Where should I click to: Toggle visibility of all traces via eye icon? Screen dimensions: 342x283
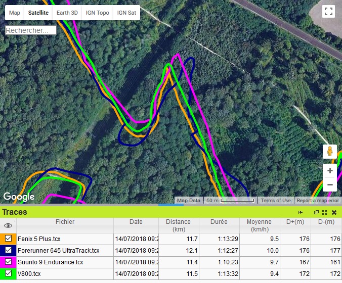pyautogui.click(x=8, y=225)
